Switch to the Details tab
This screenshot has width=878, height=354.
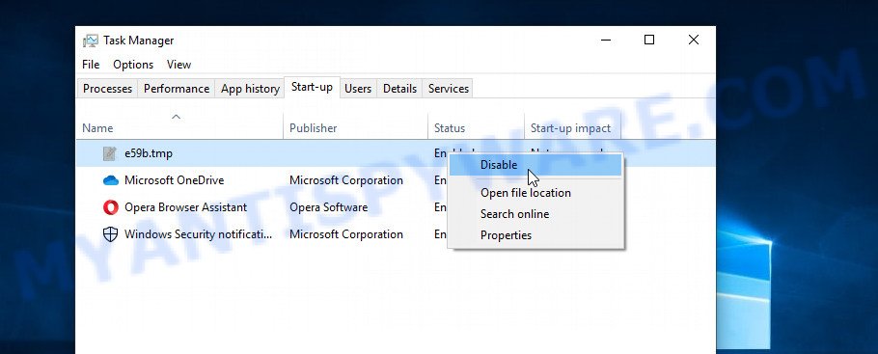(399, 89)
